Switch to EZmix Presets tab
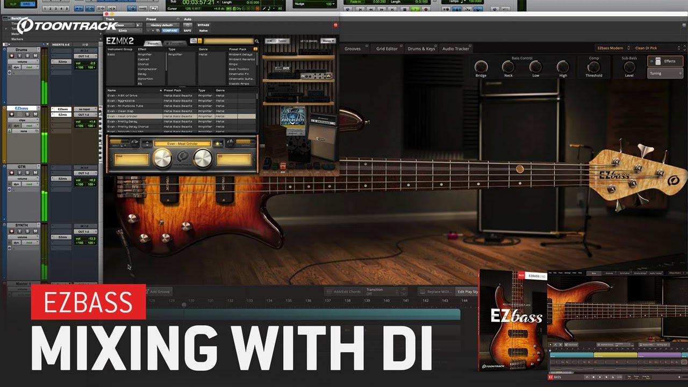The image size is (688, 387). pyautogui.click(x=153, y=44)
